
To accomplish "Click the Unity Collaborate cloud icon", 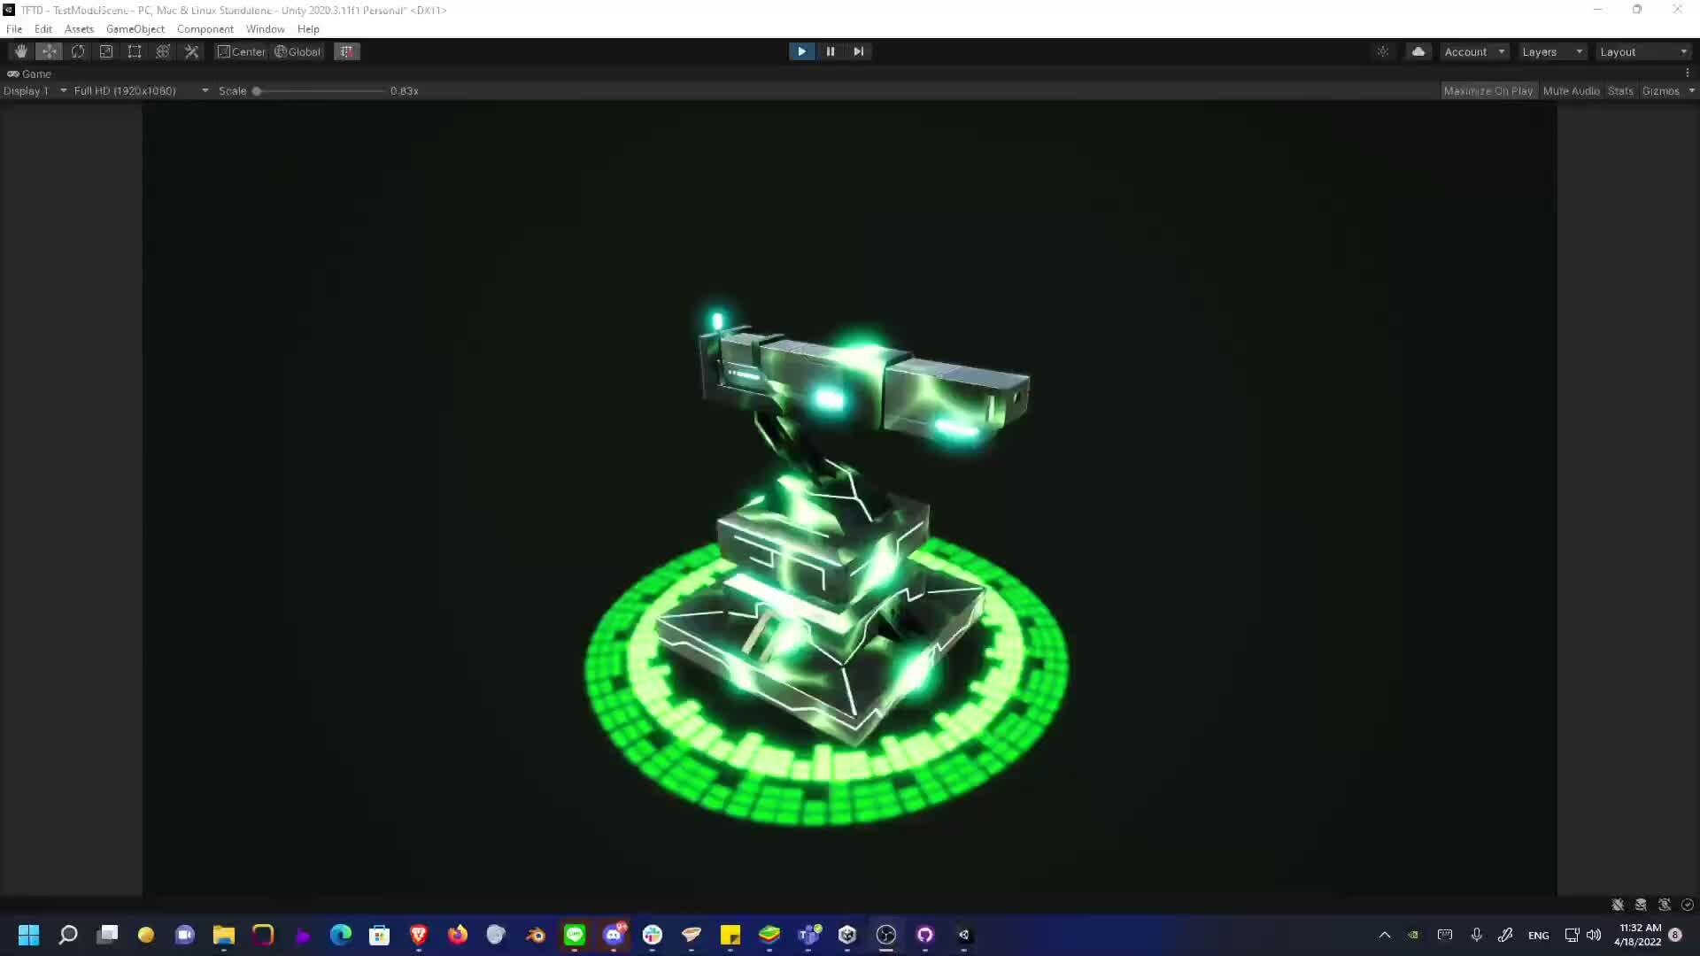I will (1418, 51).
